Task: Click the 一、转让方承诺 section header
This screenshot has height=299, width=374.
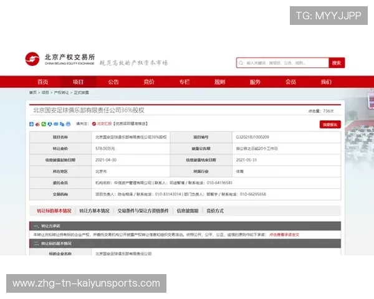Action: tap(185, 225)
